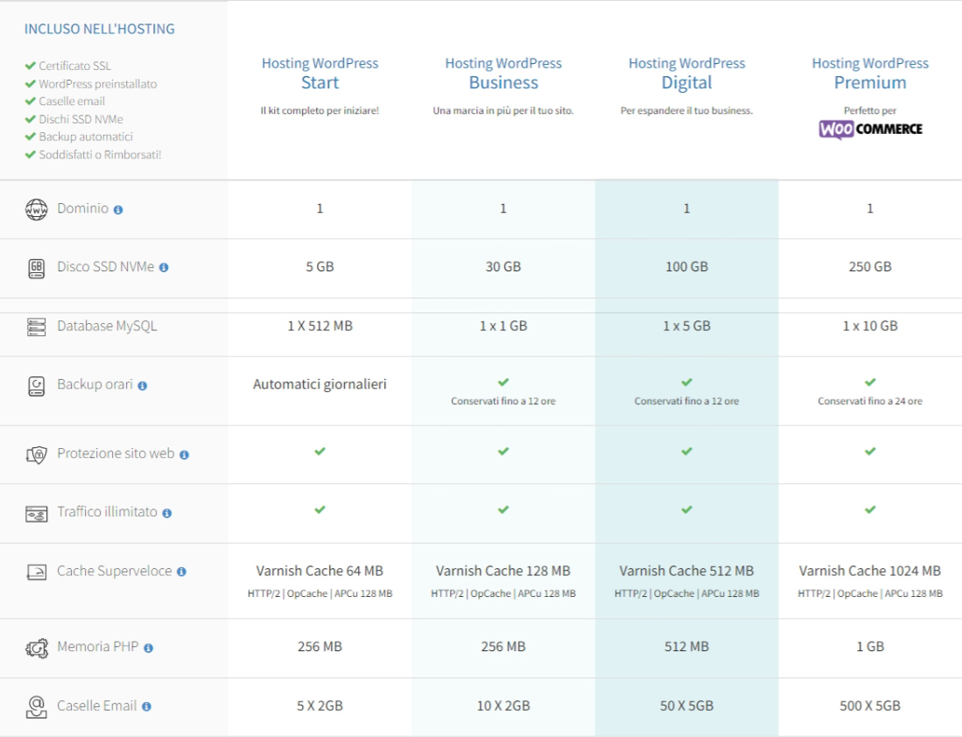Viewport: 962px width, 737px height.
Task: Click Protezione sito web checkmark in Digital column
Action: (x=686, y=452)
